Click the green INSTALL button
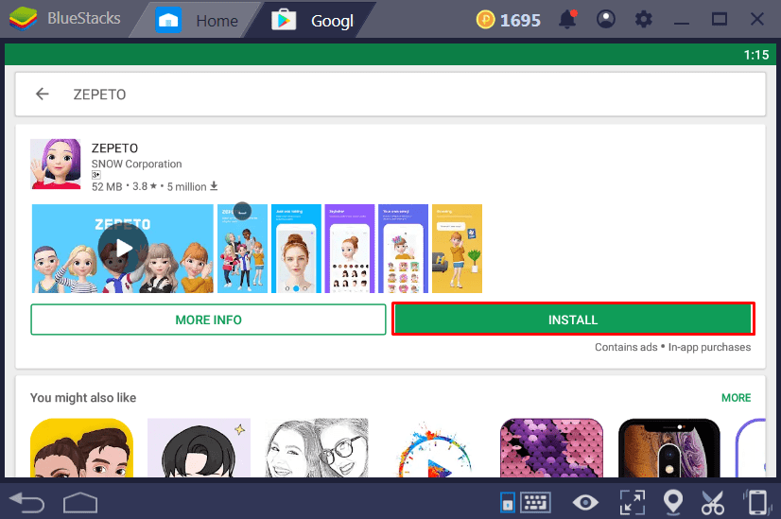The width and height of the screenshot is (781, 519). [x=573, y=320]
